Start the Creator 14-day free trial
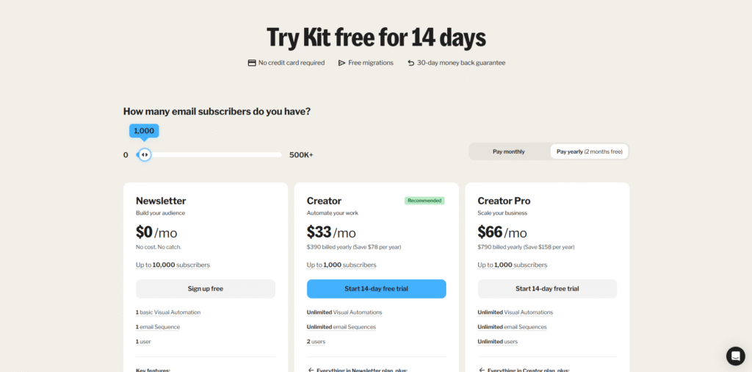The height and width of the screenshot is (372, 752). tap(376, 289)
